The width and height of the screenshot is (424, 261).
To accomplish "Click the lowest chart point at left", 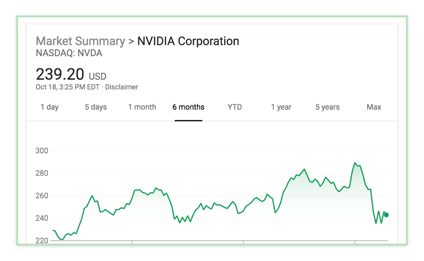I will 62,239.
